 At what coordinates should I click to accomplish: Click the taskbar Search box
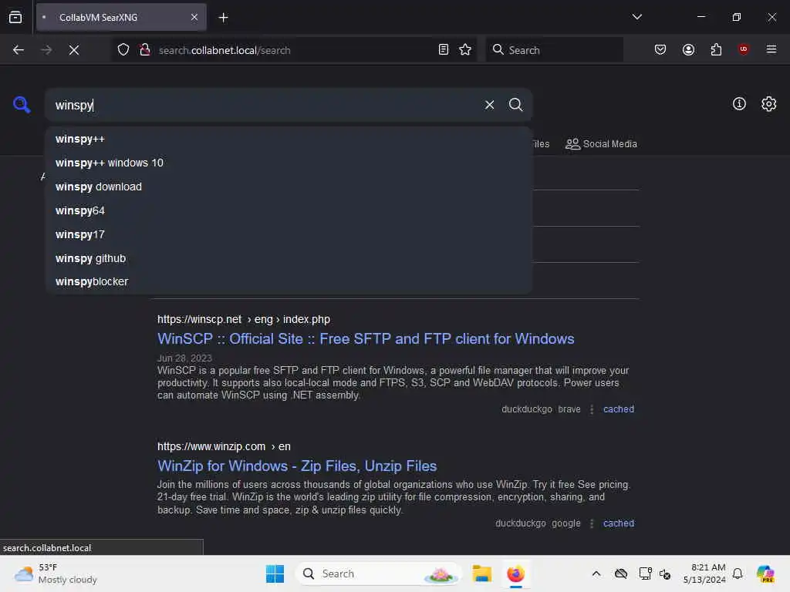[x=379, y=573]
